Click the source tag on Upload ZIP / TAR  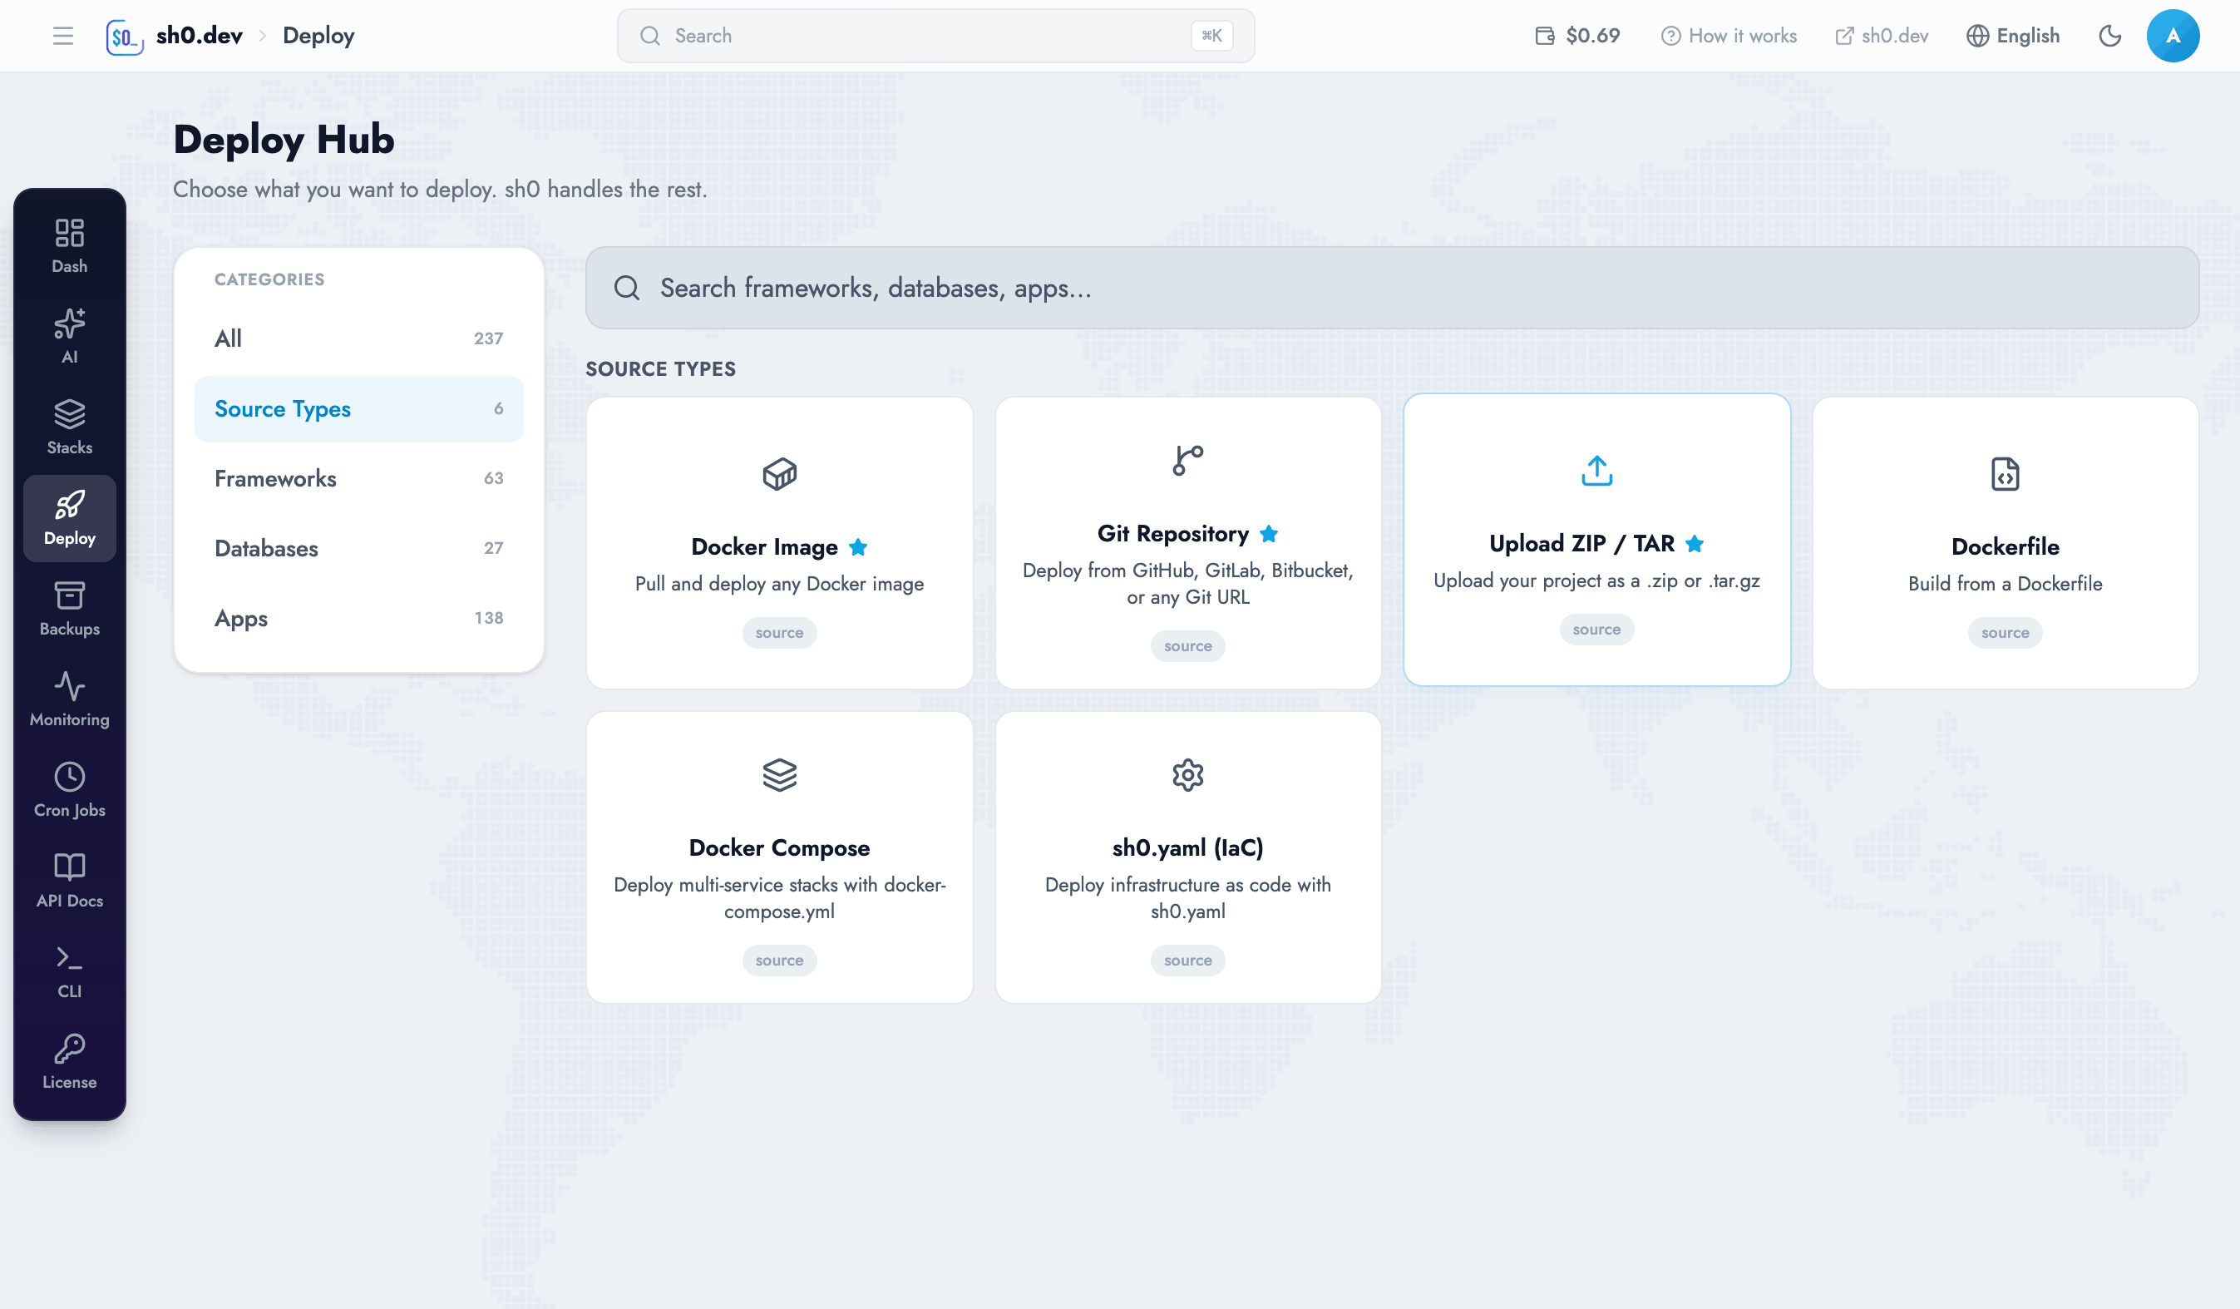(x=1596, y=630)
